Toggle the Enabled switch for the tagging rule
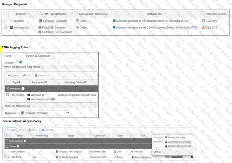 21,62
